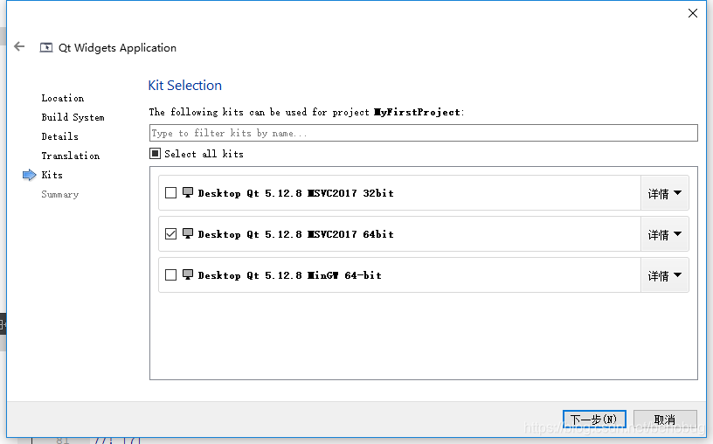Expand 详情 for MSVC2017 32bit kit
This screenshot has height=444, width=713.
(x=664, y=193)
